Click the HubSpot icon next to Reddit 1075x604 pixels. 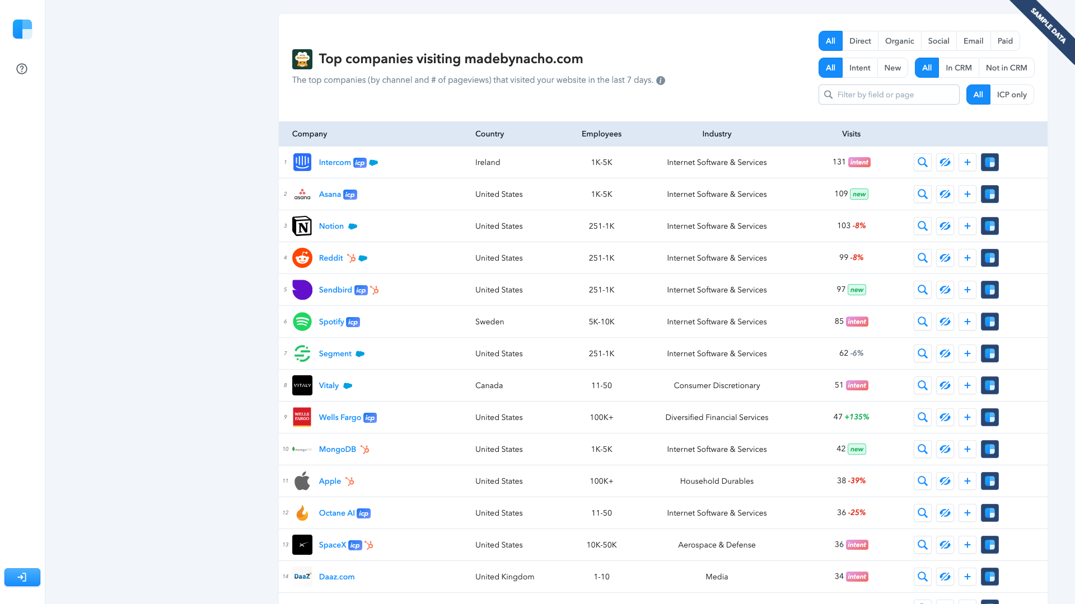tap(351, 258)
